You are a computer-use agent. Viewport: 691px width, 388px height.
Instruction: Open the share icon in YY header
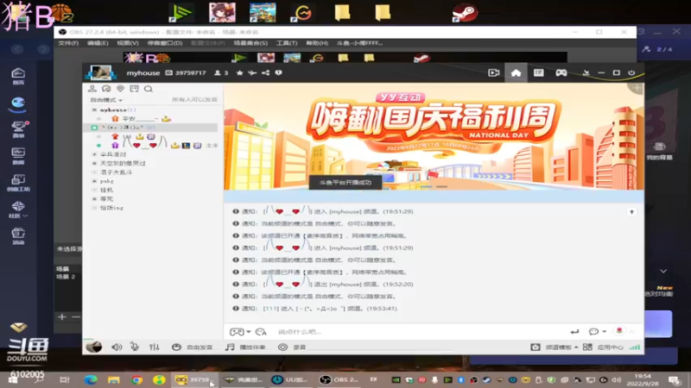(265, 72)
